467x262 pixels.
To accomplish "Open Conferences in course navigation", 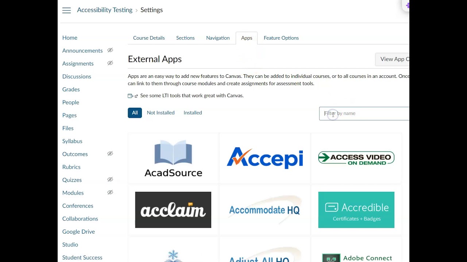I will pyautogui.click(x=78, y=206).
